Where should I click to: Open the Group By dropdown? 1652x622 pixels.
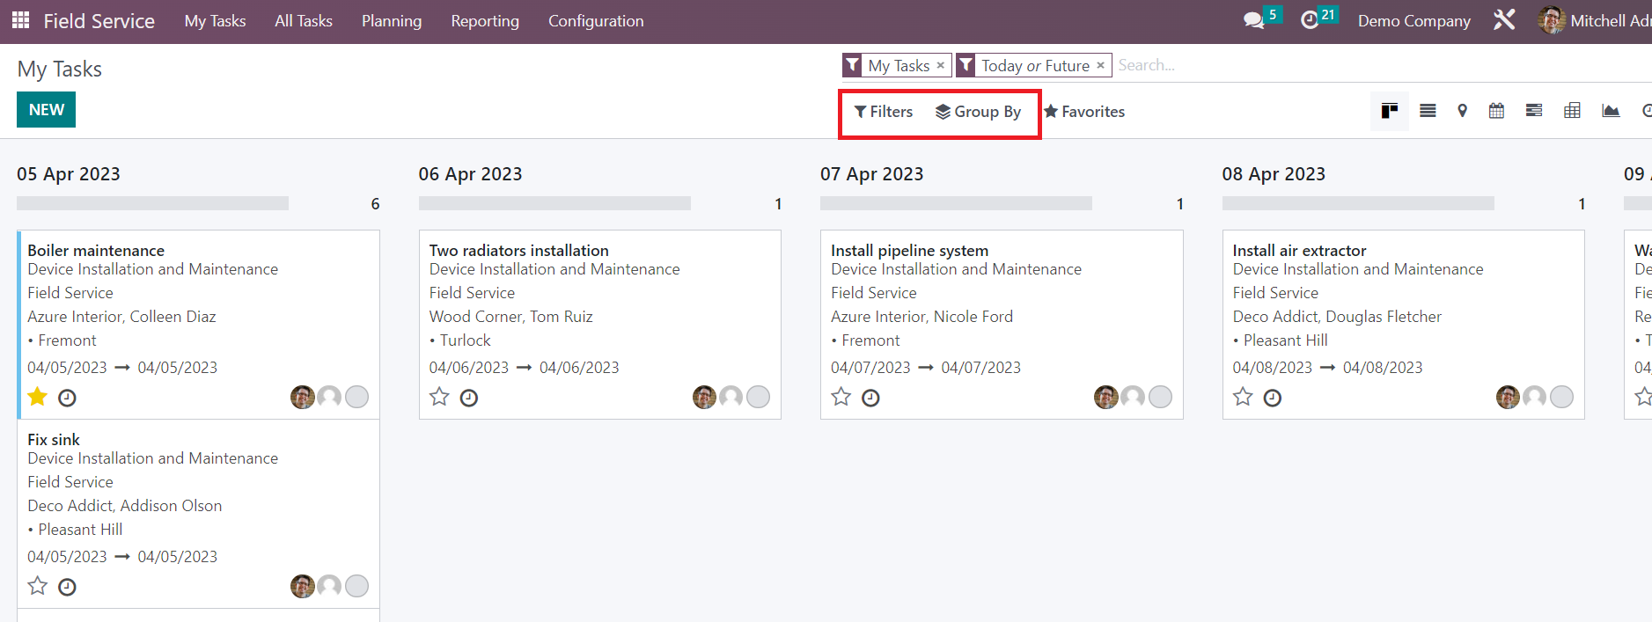click(978, 112)
